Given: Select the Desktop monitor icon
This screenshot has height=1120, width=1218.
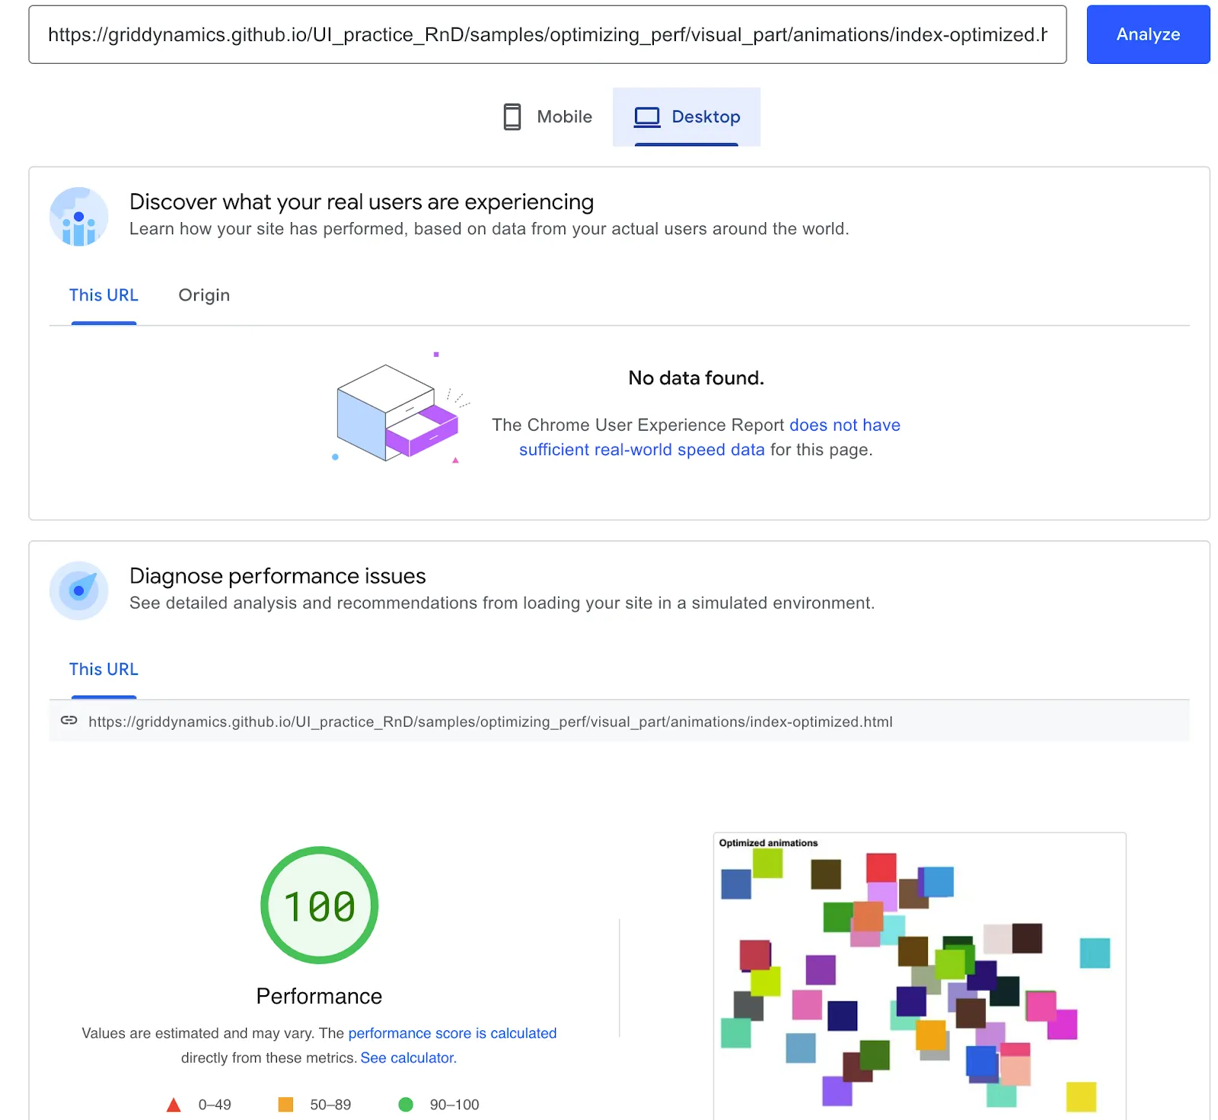Looking at the screenshot, I should pyautogui.click(x=647, y=116).
